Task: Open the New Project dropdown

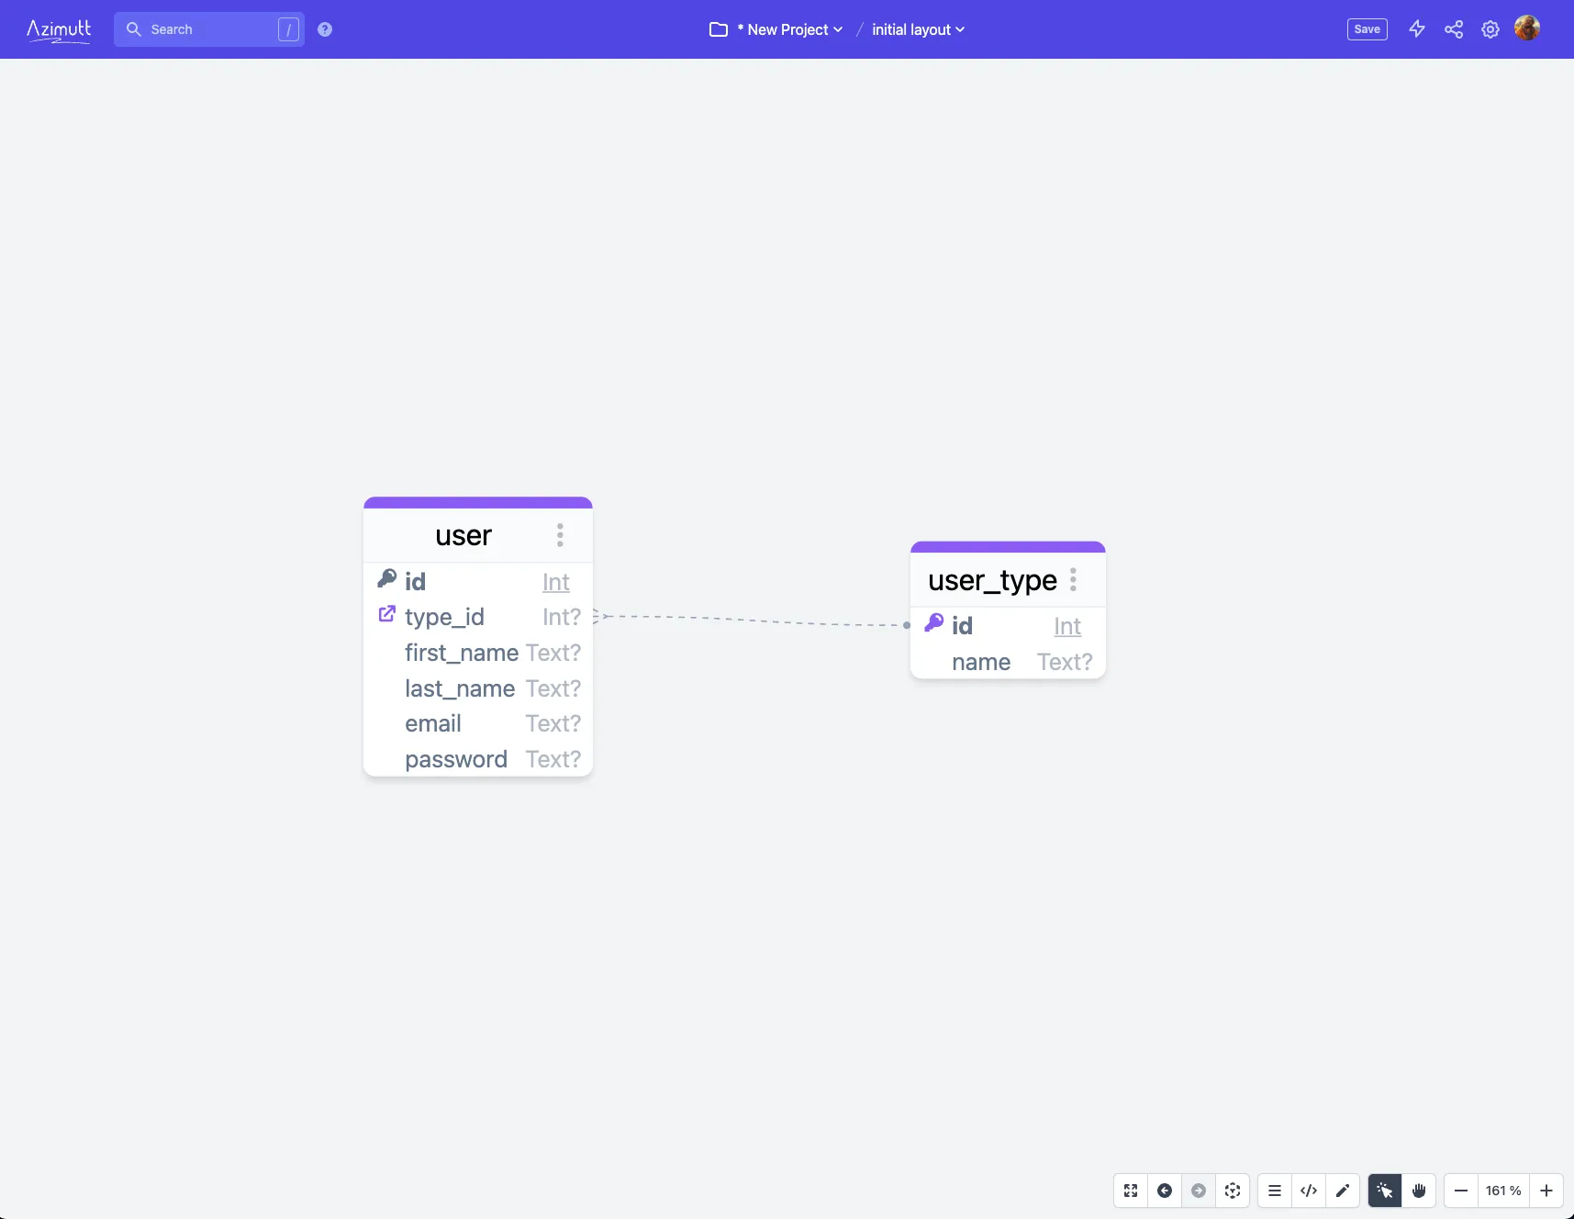Action: [x=788, y=29]
